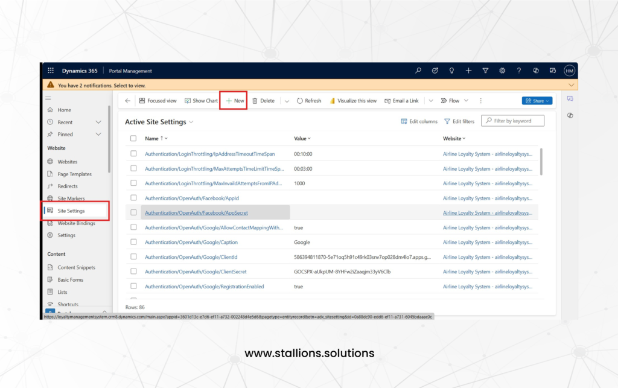Open the Delete split-button dropdown arrow
This screenshot has height=388, width=618.
point(287,101)
